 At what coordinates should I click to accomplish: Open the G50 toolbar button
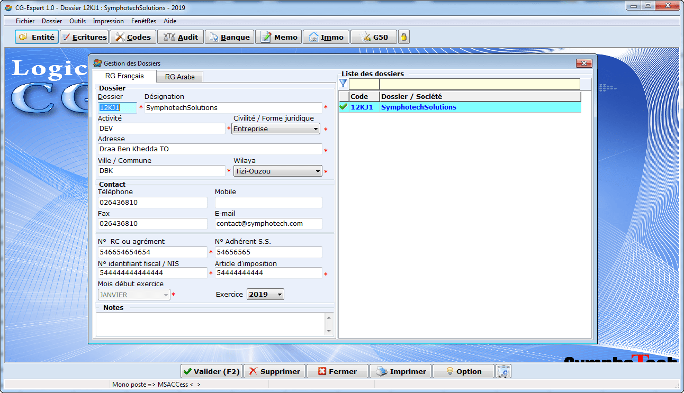[x=374, y=37]
